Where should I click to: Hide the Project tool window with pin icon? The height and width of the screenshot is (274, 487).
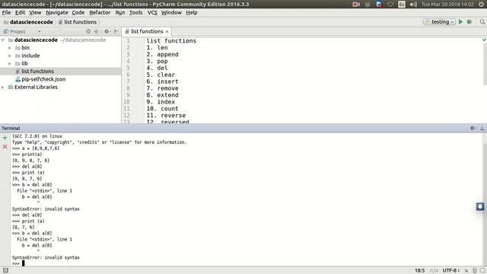tap(116, 31)
